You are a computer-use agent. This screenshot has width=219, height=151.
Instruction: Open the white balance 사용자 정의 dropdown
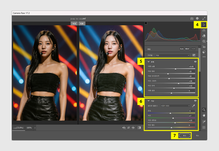click(175, 106)
